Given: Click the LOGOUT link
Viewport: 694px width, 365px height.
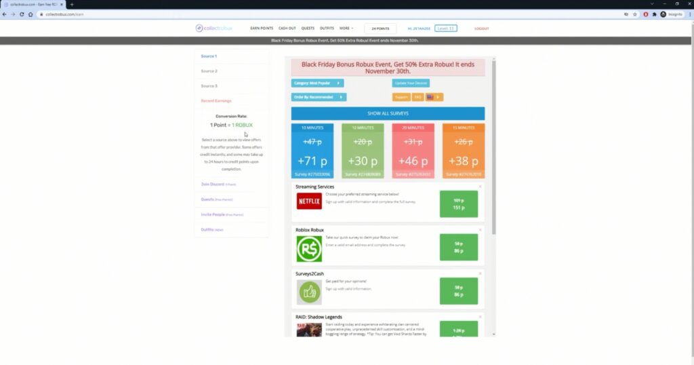Looking at the screenshot, I should (x=482, y=28).
